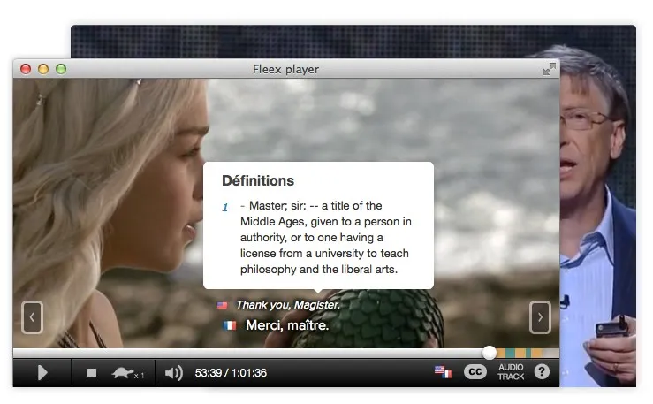Open help with the question mark icon
Screen dimensions: 653x404
[542, 371]
